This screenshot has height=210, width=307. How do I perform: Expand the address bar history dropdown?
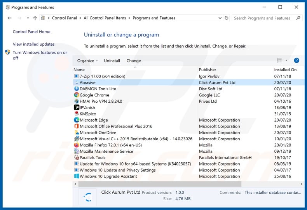pyautogui.click(x=220, y=18)
